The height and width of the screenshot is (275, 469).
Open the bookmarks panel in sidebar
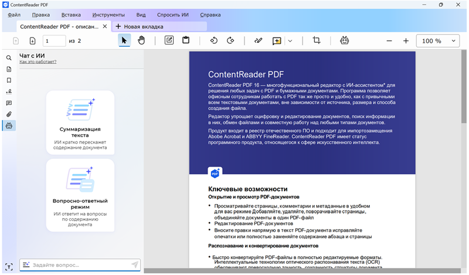click(9, 80)
